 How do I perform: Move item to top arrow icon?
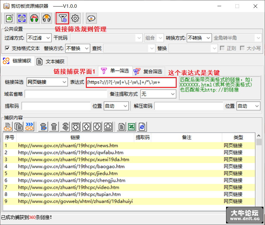tap(76, 127)
